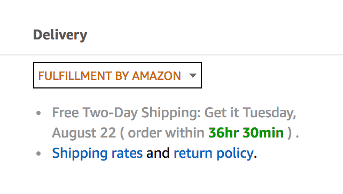This screenshot has width=343, height=194.
Task: Click the divider line below Delivery
Action: pos(171,55)
